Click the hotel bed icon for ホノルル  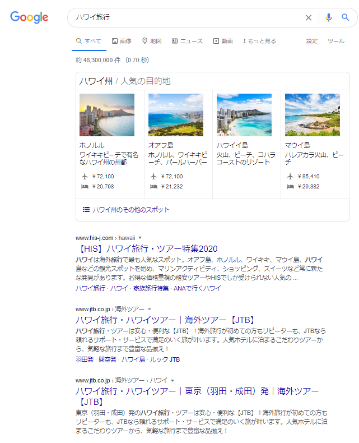(85, 187)
